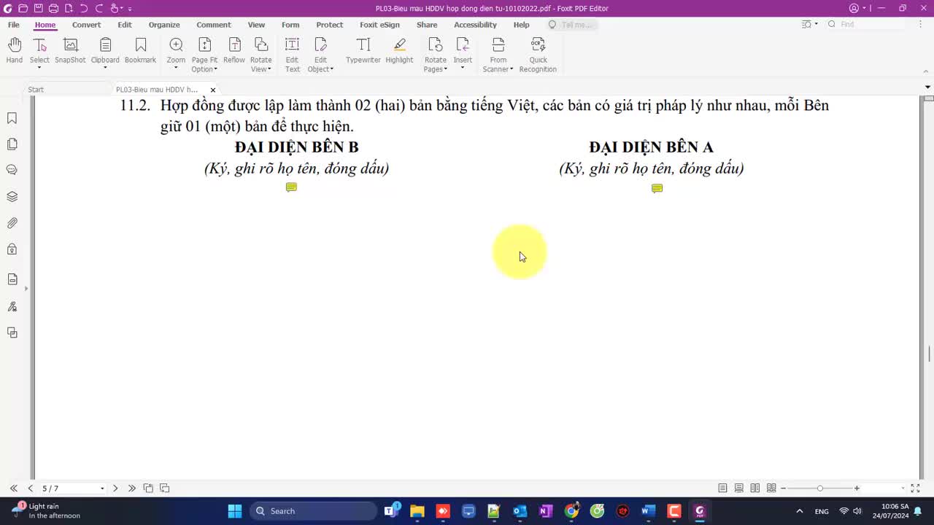Activate the Edit Text tool

click(292, 55)
